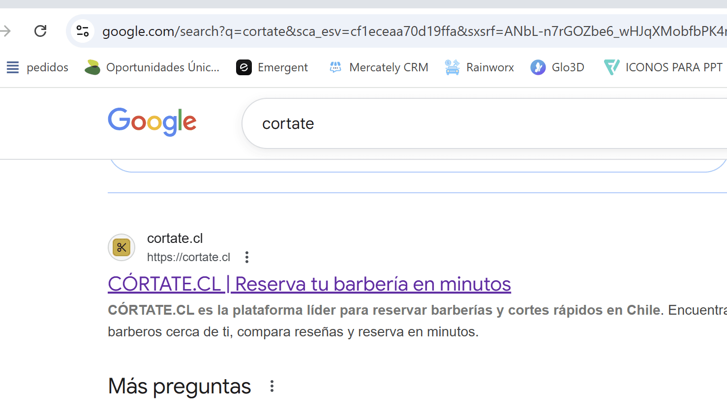Click the Emergent bookmark icon
The image size is (727, 416).
pyautogui.click(x=243, y=67)
